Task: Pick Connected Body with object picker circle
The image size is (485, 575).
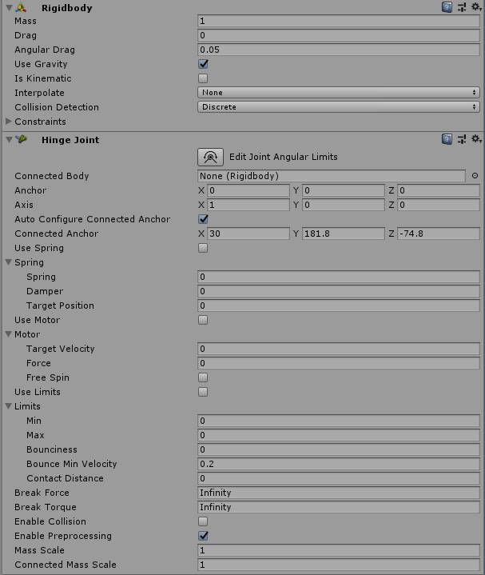Action: (x=475, y=176)
